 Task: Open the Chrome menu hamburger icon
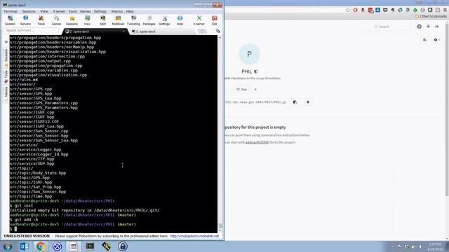coord(445,10)
